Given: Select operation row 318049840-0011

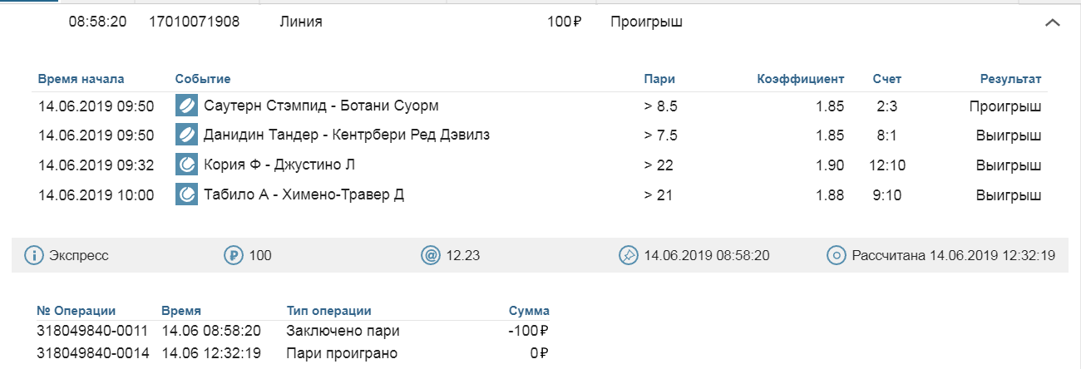Looking at the screenshot, I should tap(80, 331).
